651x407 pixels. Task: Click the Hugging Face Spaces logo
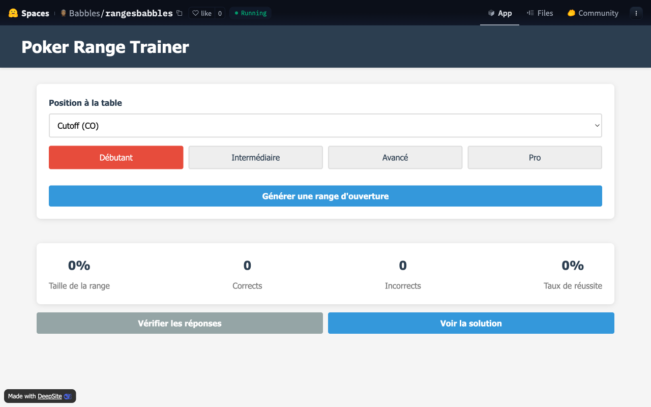(13, 13)
